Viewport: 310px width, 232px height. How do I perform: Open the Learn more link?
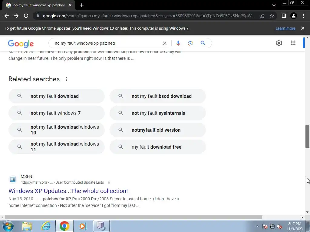(285, 28)
